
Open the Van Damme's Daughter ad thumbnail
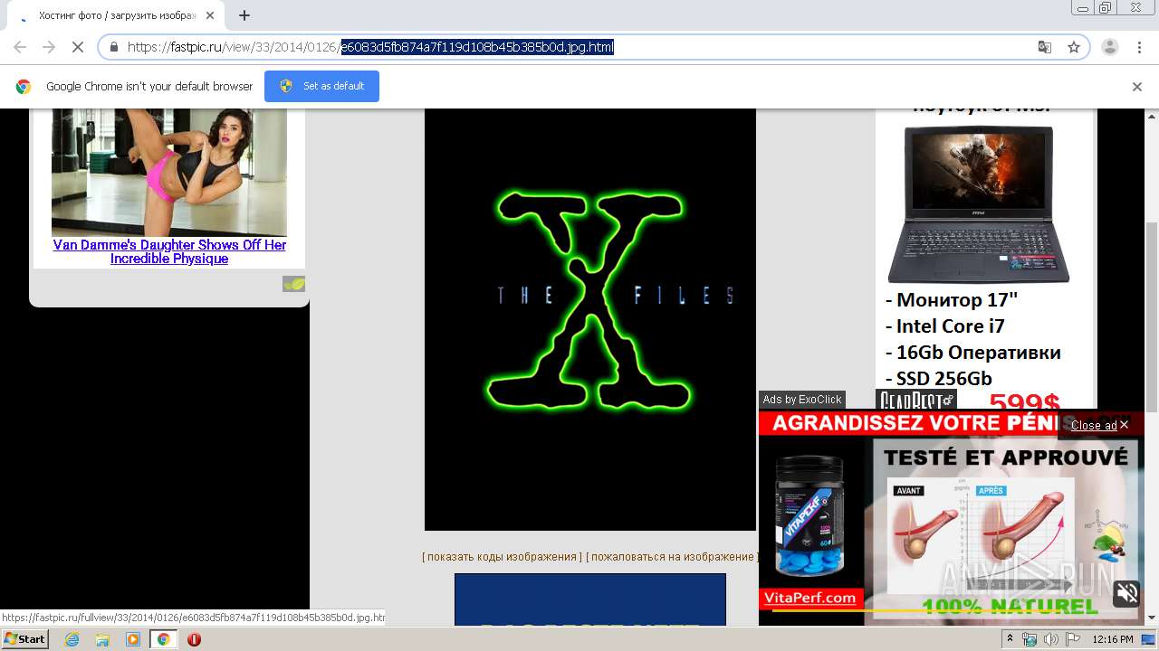point(169,172)
